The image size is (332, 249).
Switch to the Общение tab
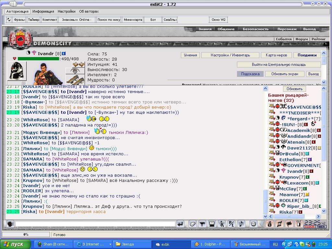point(226,29)
